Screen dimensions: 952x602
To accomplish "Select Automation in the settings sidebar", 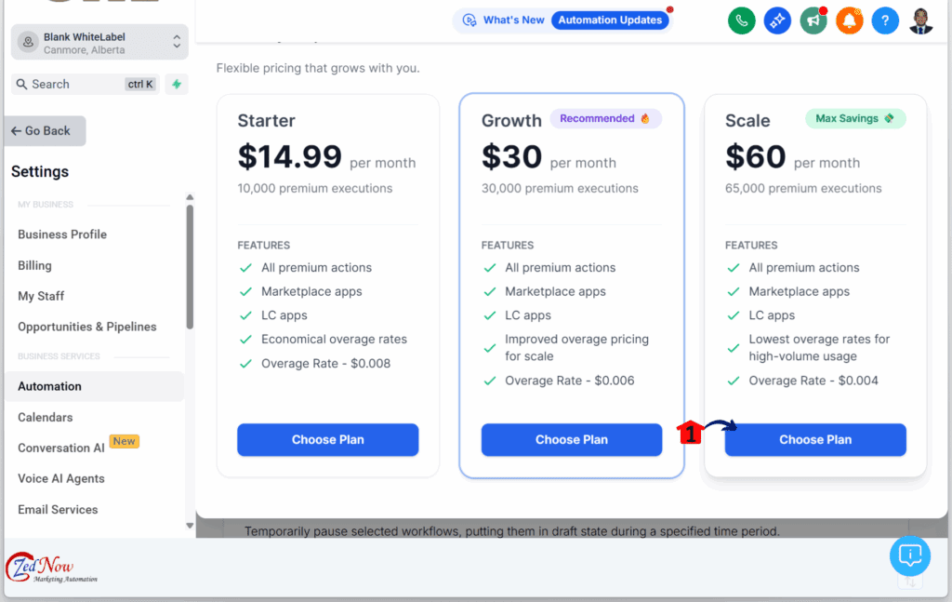I will click(x=49, y=386).
